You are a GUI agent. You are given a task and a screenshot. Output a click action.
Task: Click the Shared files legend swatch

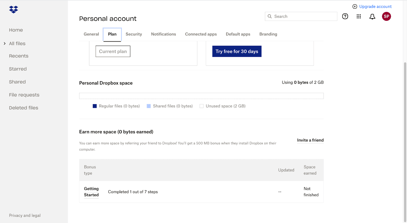pyautogui.click(x=149, y=106)
